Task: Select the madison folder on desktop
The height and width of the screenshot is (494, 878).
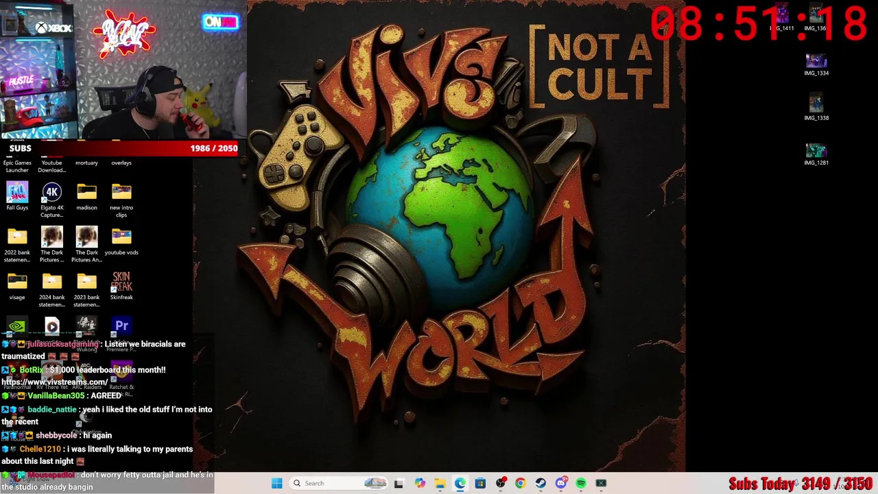Action: pyautogui.click(x=86, y=196)
